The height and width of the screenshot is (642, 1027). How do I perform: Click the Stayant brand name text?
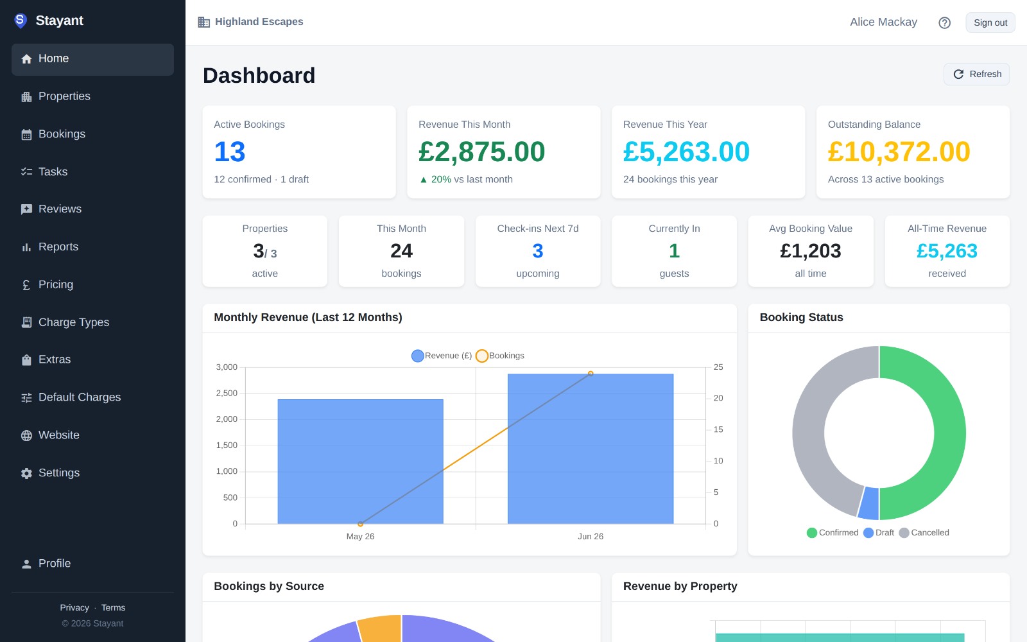coord(60,21)
